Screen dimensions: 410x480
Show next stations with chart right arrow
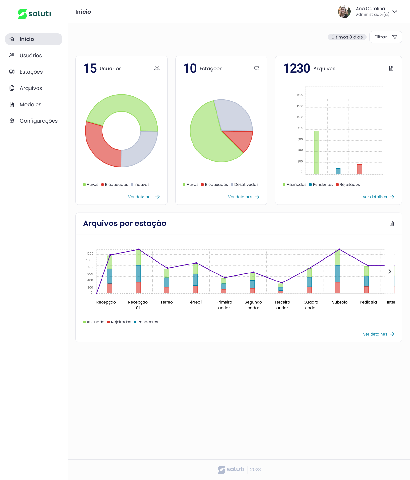390,272
